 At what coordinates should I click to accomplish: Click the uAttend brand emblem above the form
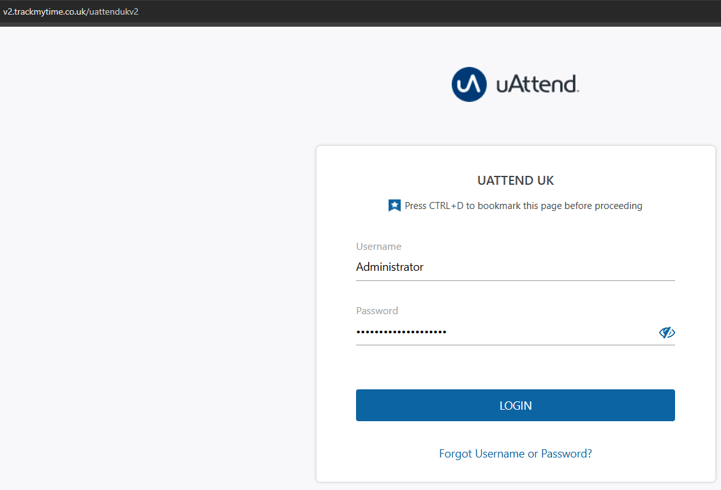pos(469,84)
